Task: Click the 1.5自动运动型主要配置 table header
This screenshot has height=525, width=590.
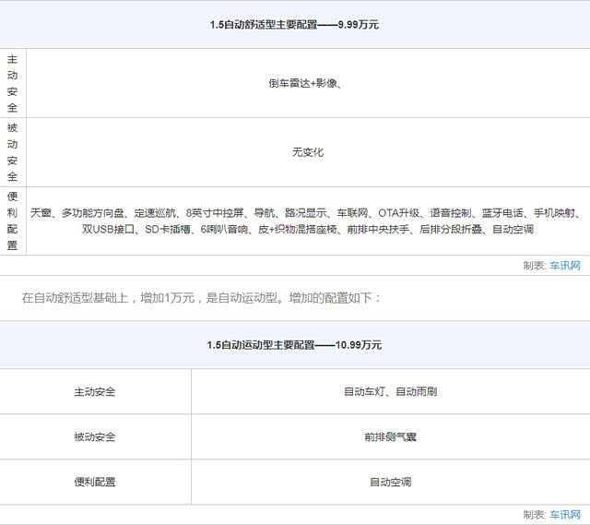Action: coord(294,345)
